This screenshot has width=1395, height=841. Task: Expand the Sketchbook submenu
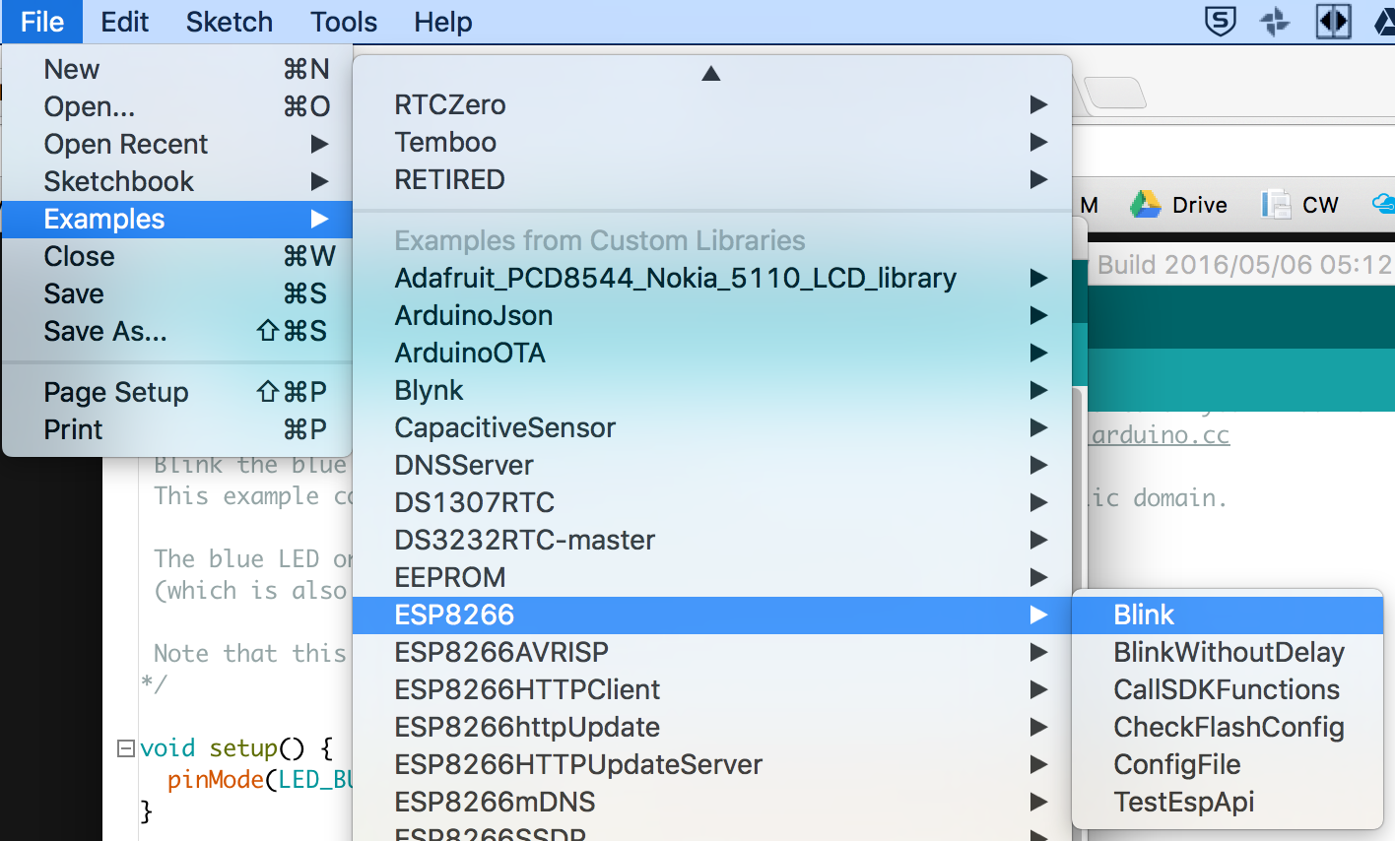(x=177, y=181)
